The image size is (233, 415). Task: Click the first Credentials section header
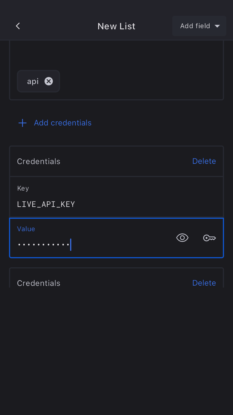pos(39,161)
